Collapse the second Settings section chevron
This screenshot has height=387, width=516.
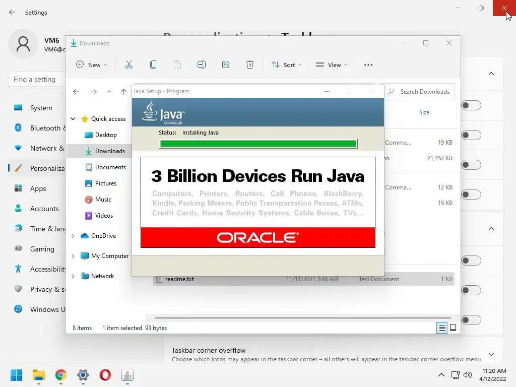[491, 229]
